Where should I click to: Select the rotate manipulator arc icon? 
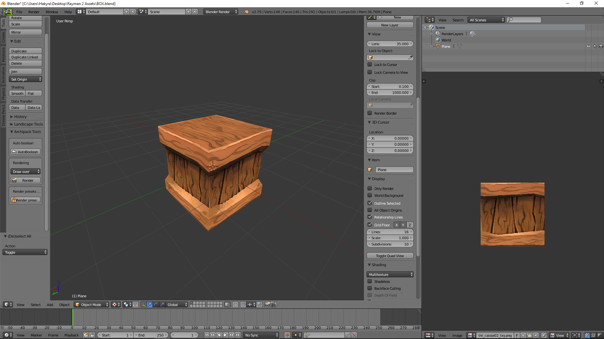(156, 304)
